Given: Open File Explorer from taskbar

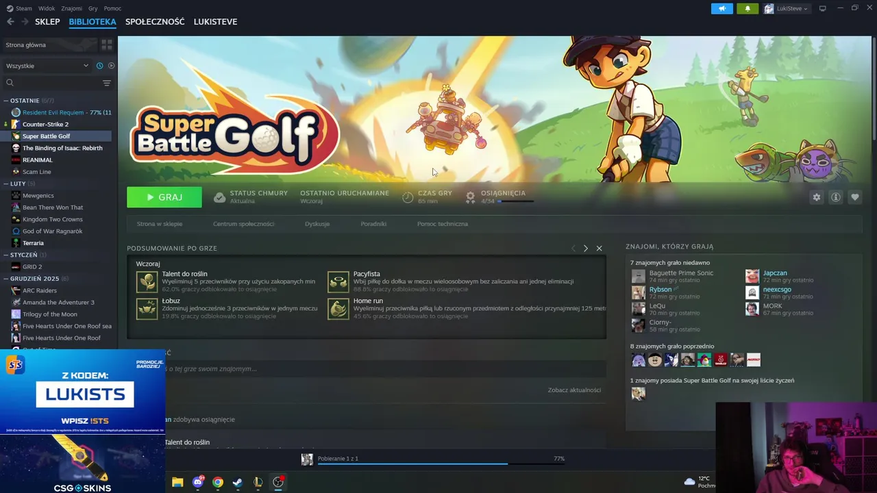Looking at the screenshot, I should (x=177, y=482).
